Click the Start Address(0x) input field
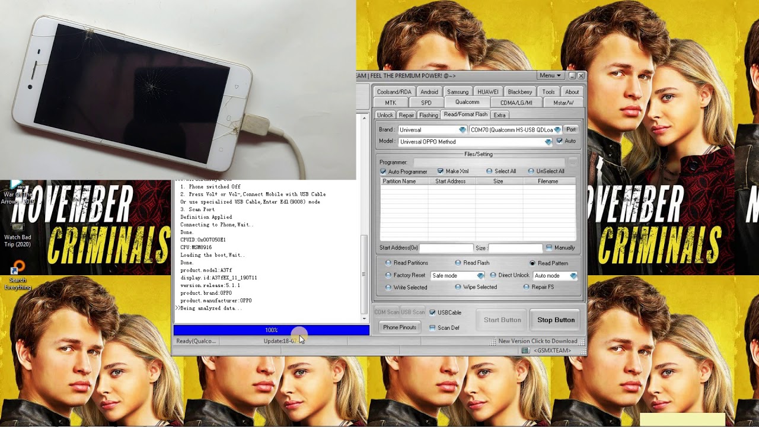 click(x=447, y=248)
